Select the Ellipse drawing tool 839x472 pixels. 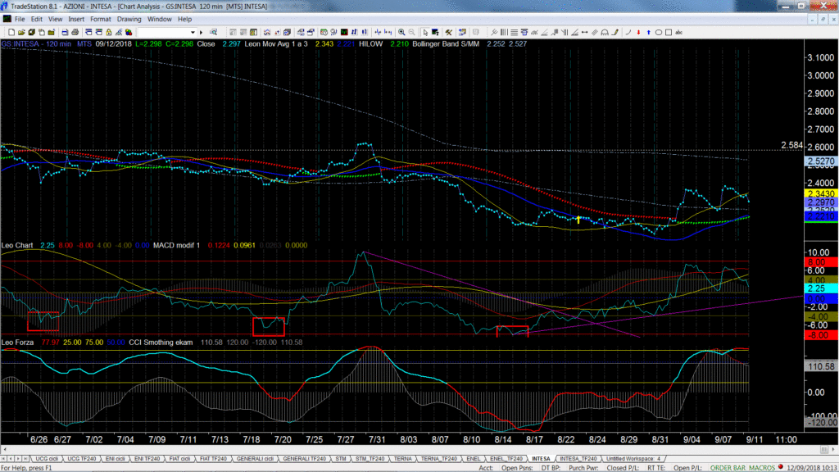(x=659, y=33)
